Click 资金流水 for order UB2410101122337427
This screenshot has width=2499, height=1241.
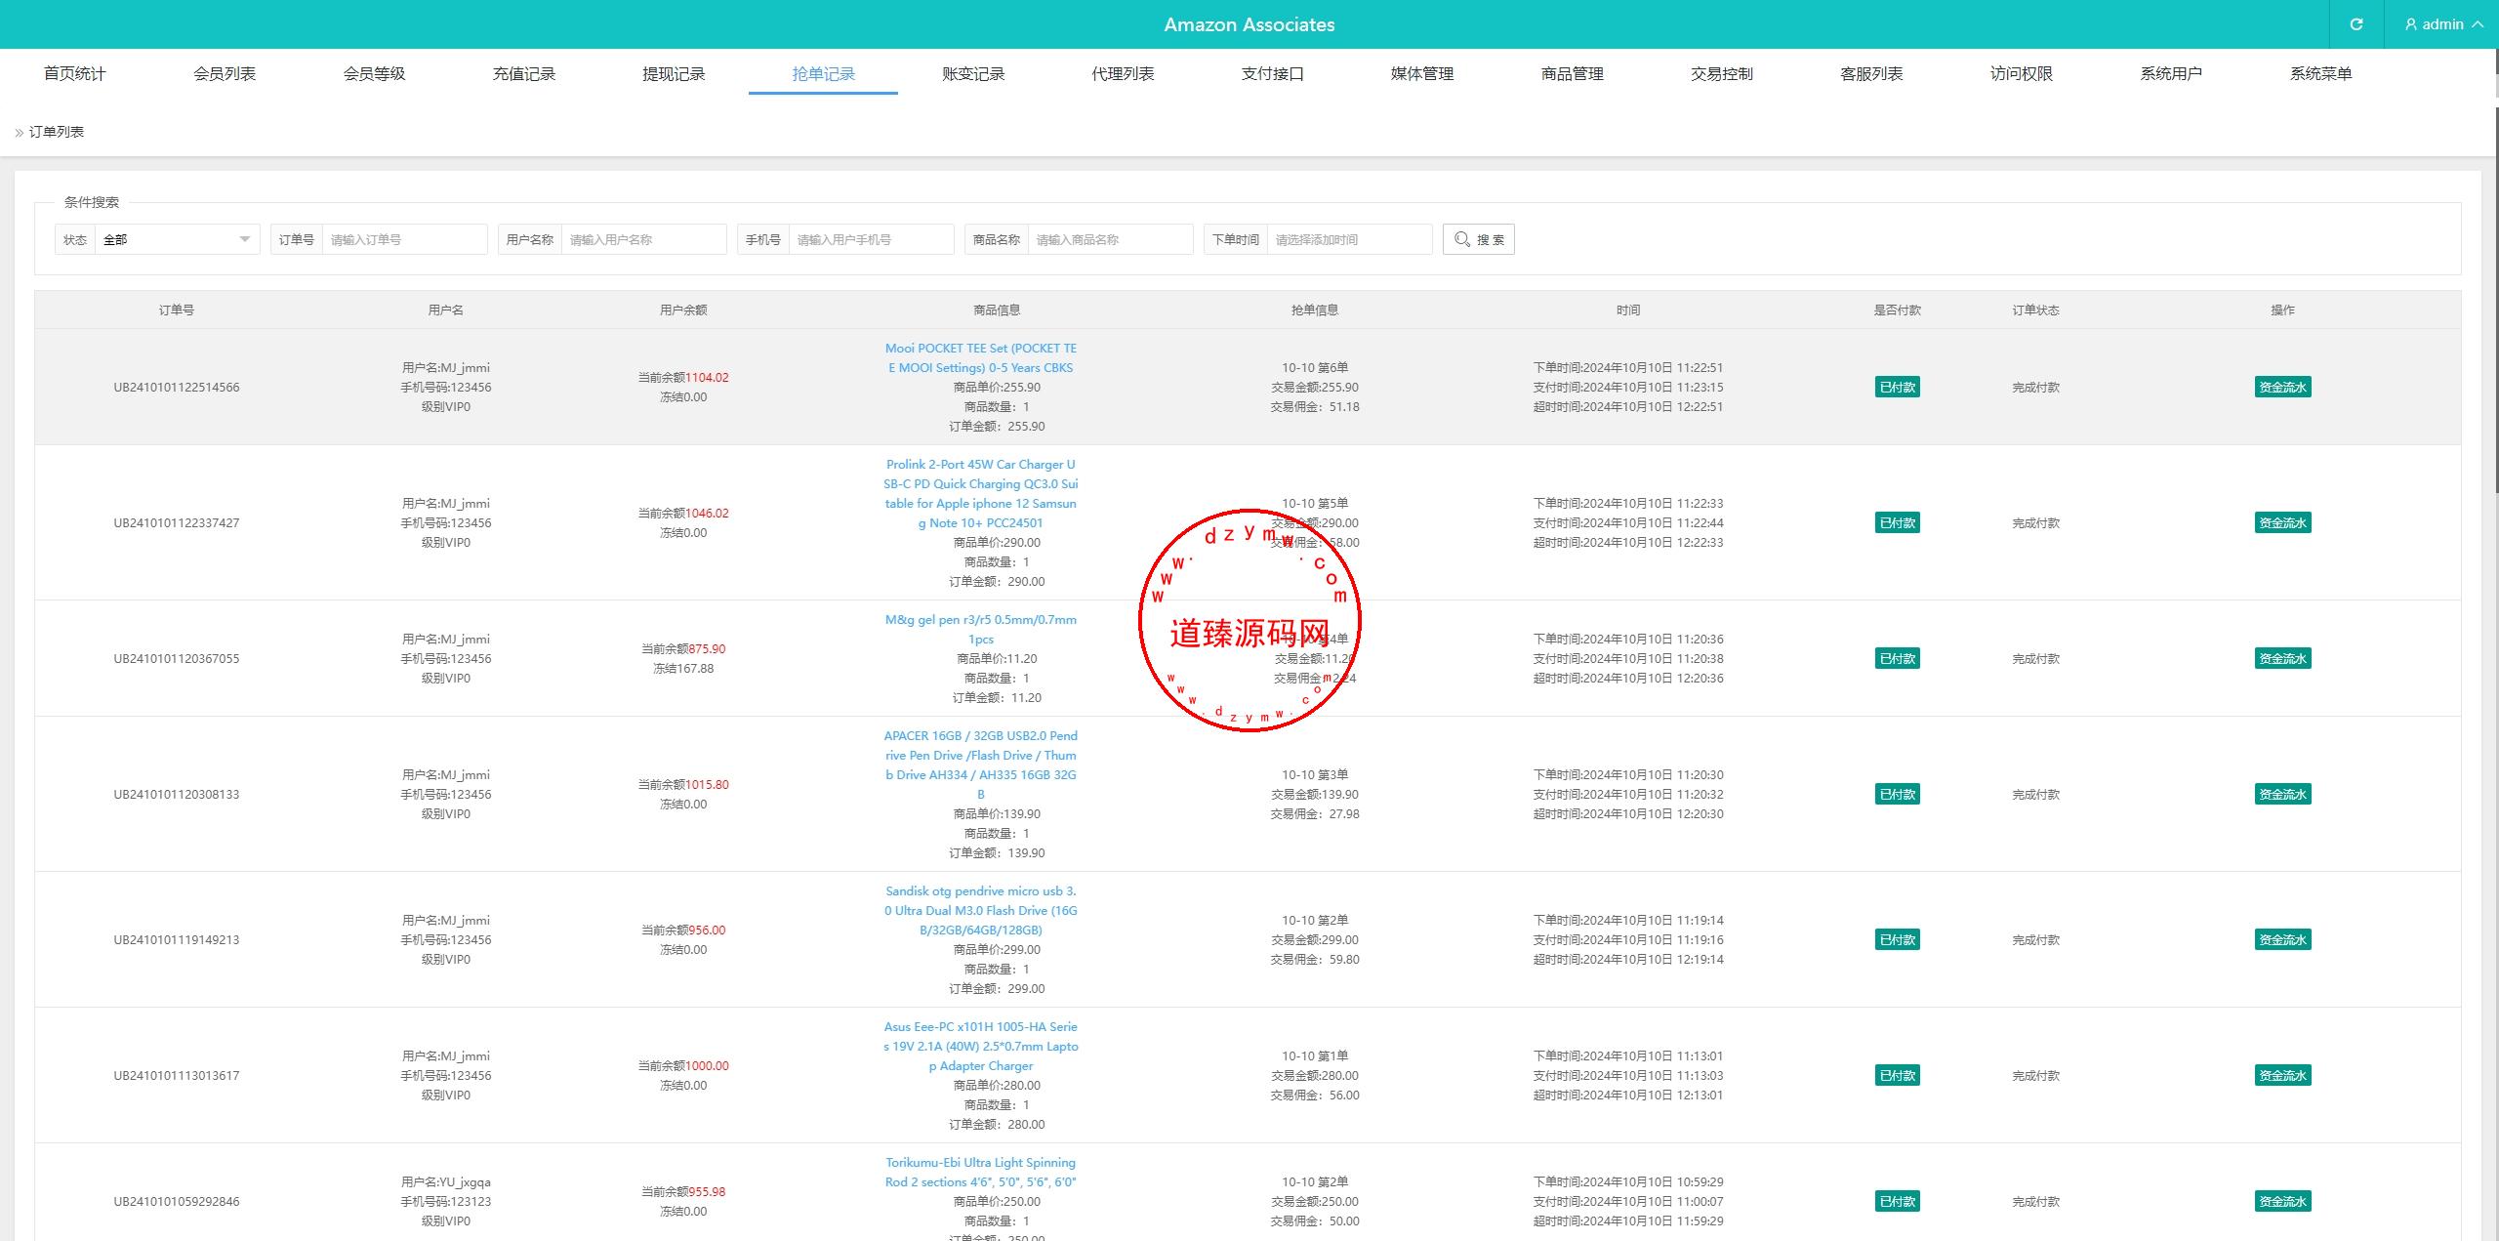2282,523
